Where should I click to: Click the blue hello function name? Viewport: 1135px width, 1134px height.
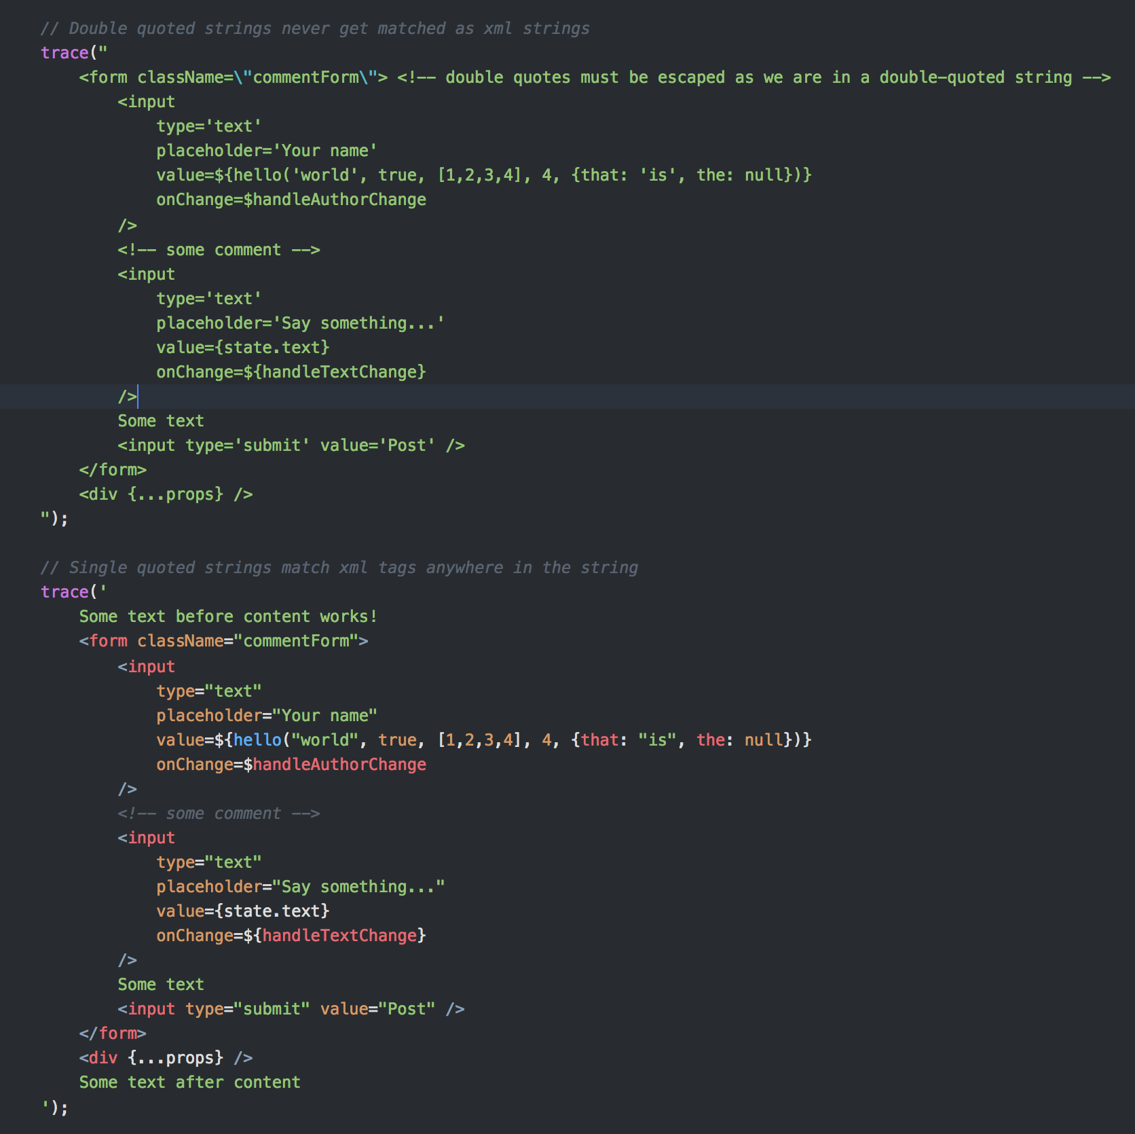tap(257, 740)
